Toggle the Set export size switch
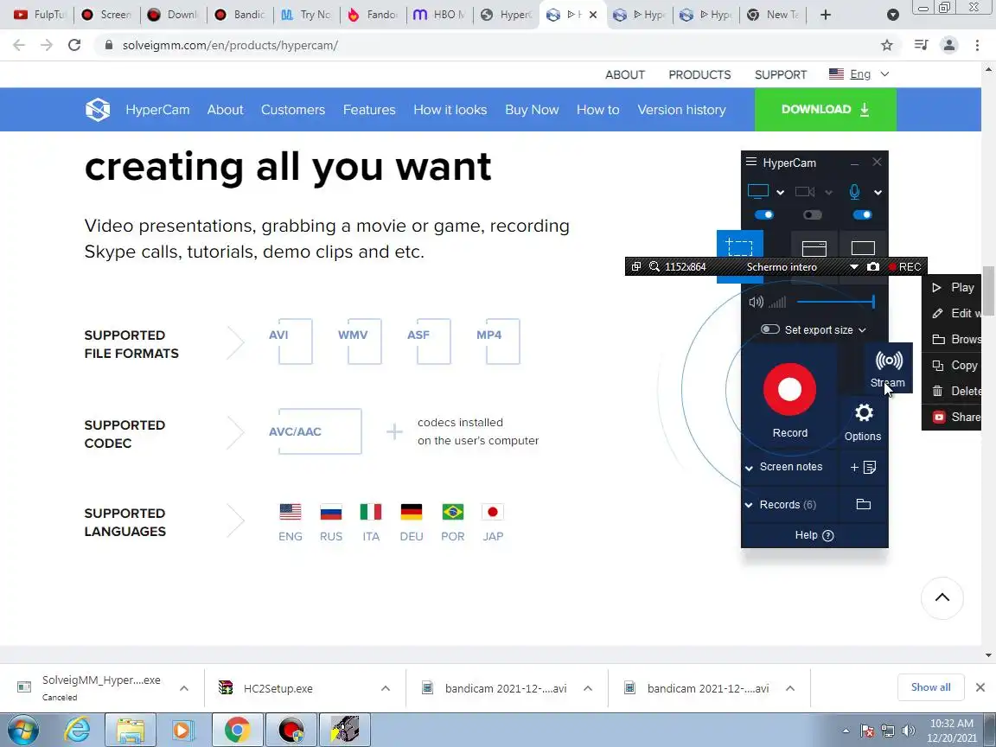 pyautogui.click(x=769, y=329)
